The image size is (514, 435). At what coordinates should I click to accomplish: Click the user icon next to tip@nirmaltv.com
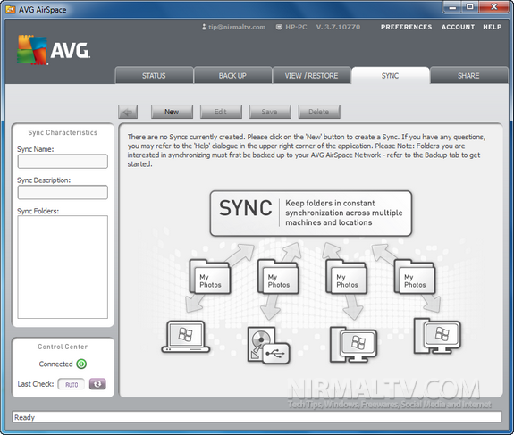204,27
